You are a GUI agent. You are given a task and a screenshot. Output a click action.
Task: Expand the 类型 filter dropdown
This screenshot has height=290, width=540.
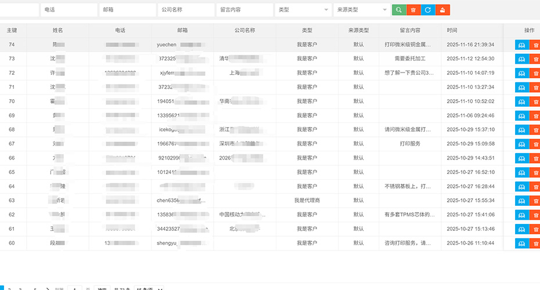[x=303, y=10]
